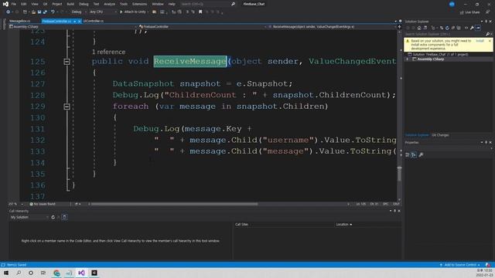Screen dimensions: 495x278
Task: Open the FirebaseController type dropdown
Action: (x=202, y=27)
